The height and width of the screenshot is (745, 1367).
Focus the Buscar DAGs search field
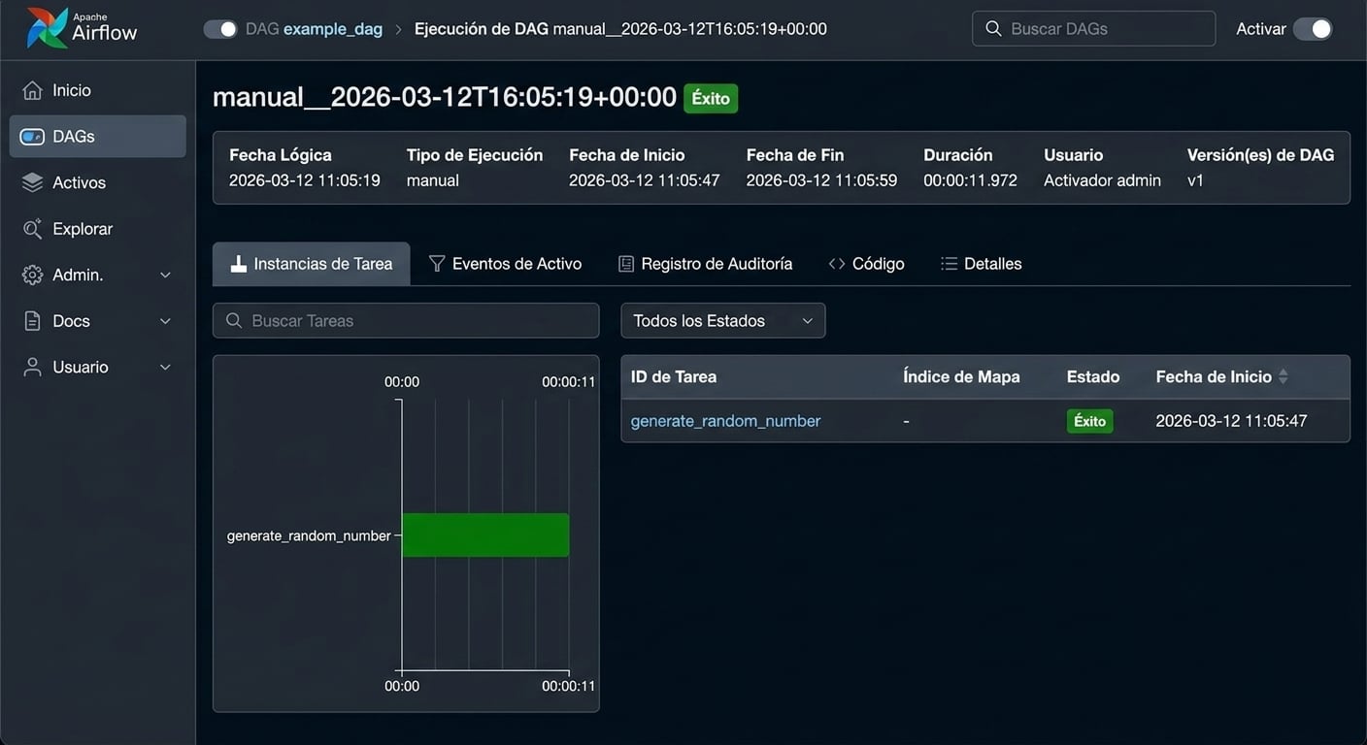1093,29
